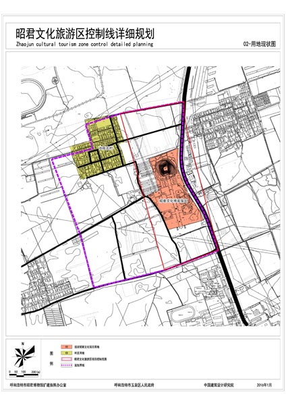This screenshot has height=405, width=286.
Task: Click the title 昭君文化旅游区控制线详细规划
Action: pos(85,34)
